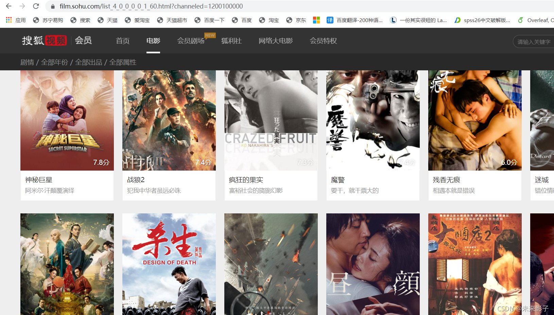Screen dimensions: 554x315
Task: Open the 大顺店2 movie poster
Action: click(475, 264)
